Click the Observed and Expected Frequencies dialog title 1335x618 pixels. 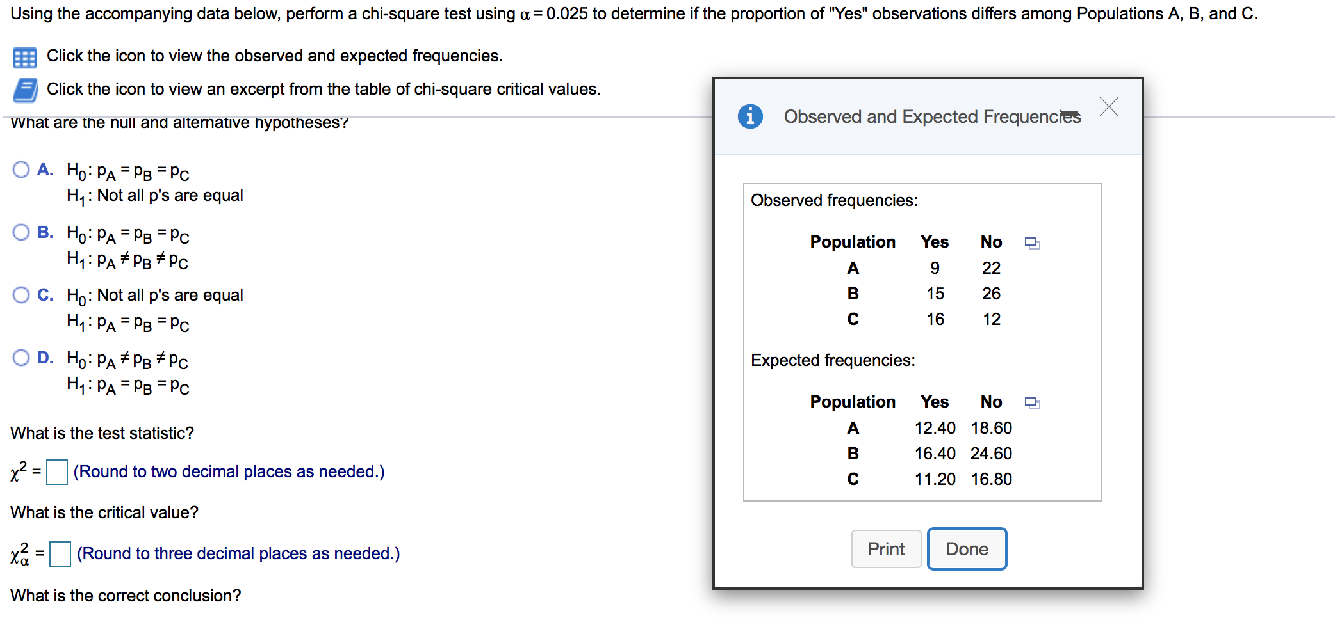tap(932, 116)
